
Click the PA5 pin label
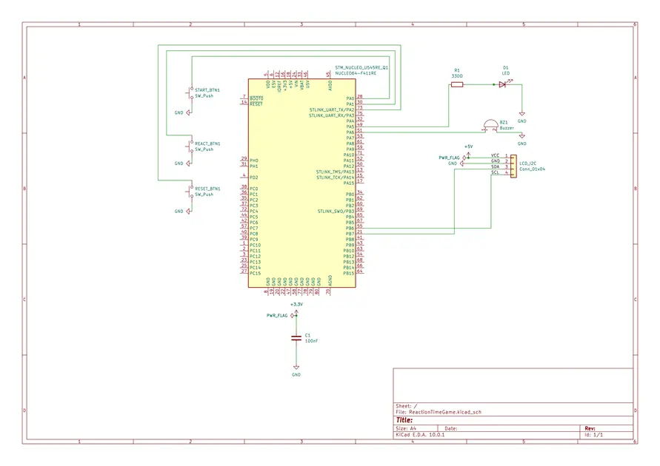point(350,126)
